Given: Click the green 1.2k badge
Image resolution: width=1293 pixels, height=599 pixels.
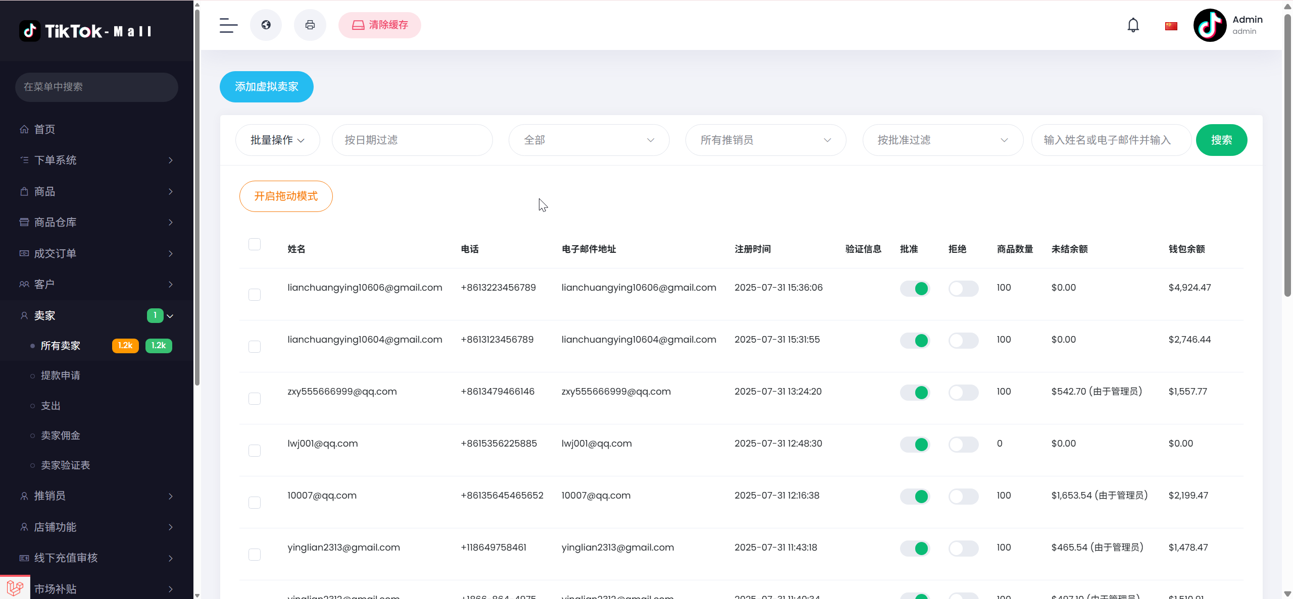Looking at the screenshot, I should click(x=159, y=346).
